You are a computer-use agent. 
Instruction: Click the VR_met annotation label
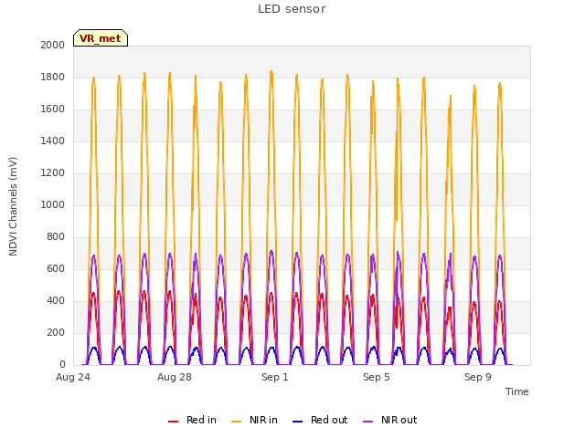101,38
